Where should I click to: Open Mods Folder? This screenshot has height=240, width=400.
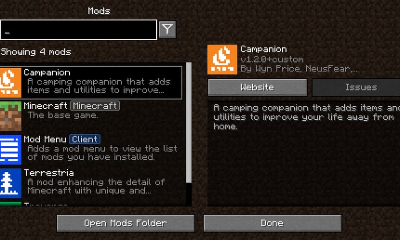click(x=126, y=223)
